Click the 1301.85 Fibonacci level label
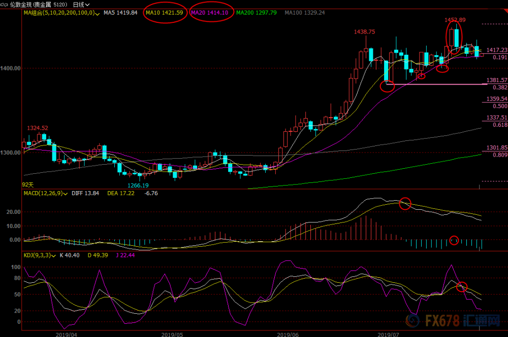508x337 pixels. [x=497, y=147]
